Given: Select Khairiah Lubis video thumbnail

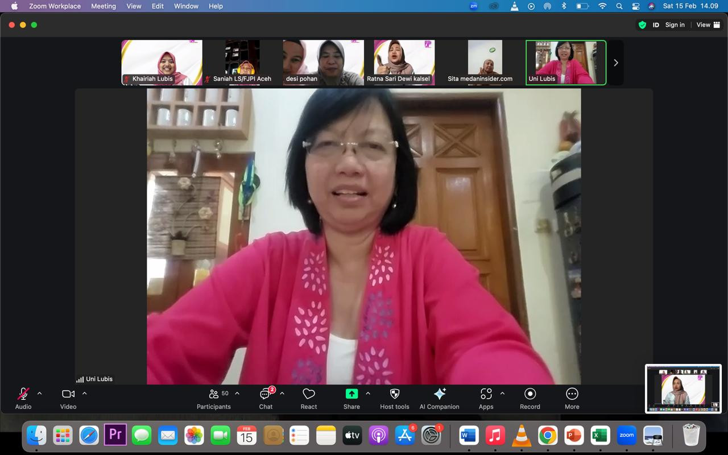Looking at the screenshot, I should pos(162,63).
